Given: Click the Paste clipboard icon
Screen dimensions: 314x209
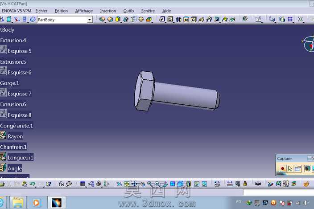Looking at the screenshot, I should click(25, 184).
